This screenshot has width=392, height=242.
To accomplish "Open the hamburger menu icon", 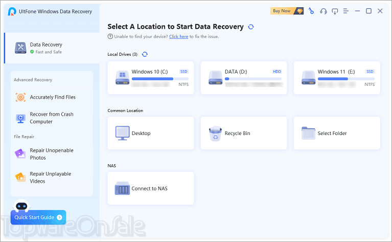I will [x=346, y=11].
